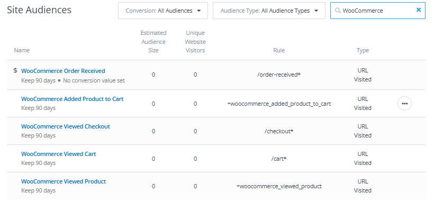
Task: Click the Type column header
Action: click(x=363, y=50)
